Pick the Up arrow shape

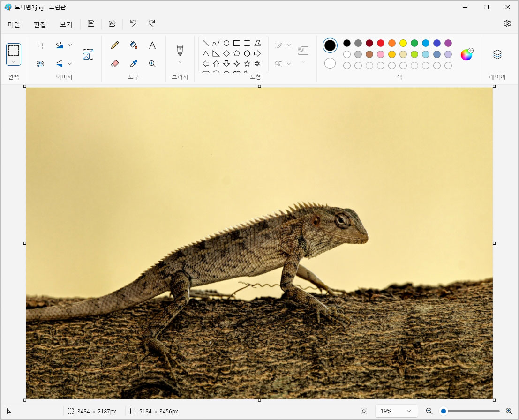point(216,64)
